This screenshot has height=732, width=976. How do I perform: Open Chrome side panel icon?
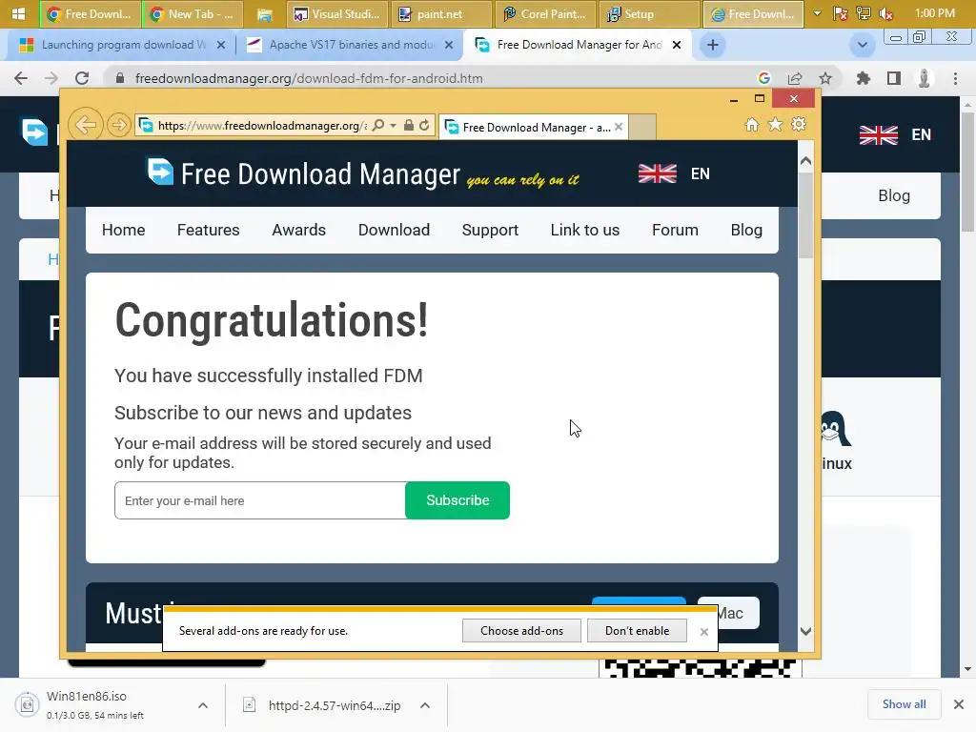894,78
